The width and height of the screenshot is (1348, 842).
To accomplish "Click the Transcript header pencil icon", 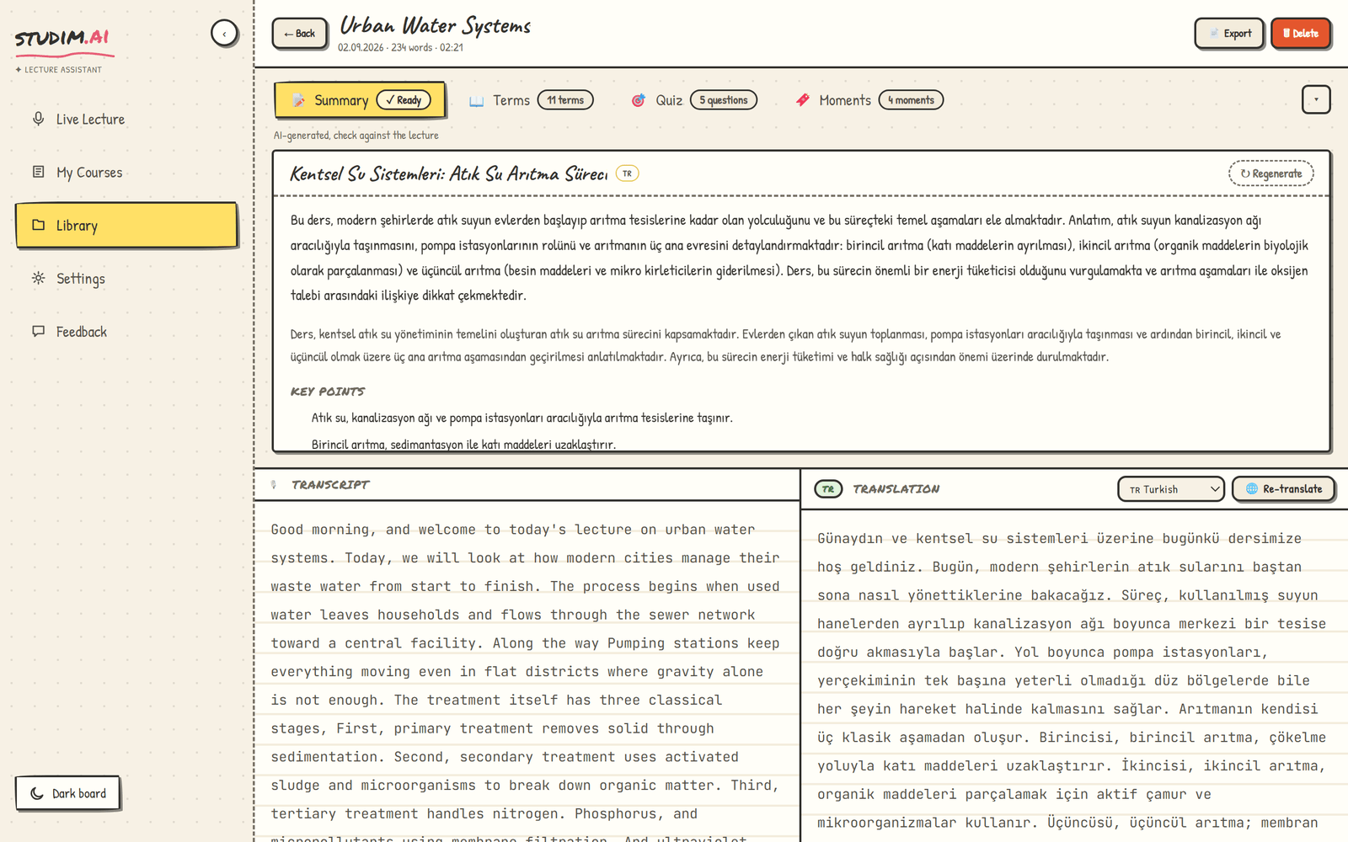I will tap(274, 485).
